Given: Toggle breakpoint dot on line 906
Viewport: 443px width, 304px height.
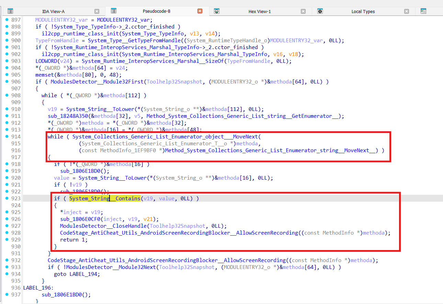Looking at the screenshot, I should (7, 81).
